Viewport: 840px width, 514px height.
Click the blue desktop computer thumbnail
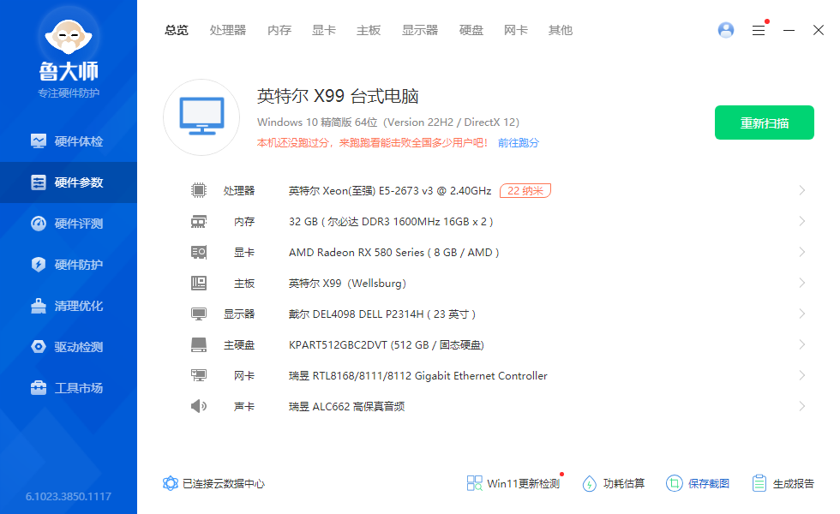pyautogui.click(x=201, y=117)
